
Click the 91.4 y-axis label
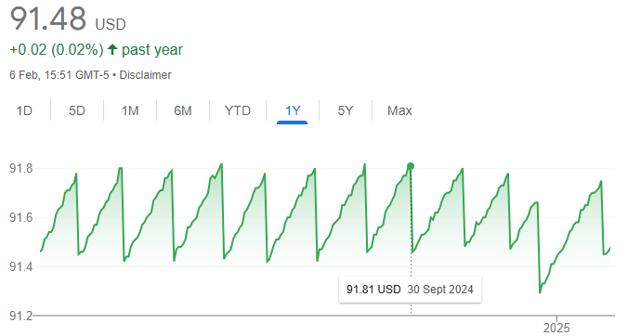coord(20,266)
